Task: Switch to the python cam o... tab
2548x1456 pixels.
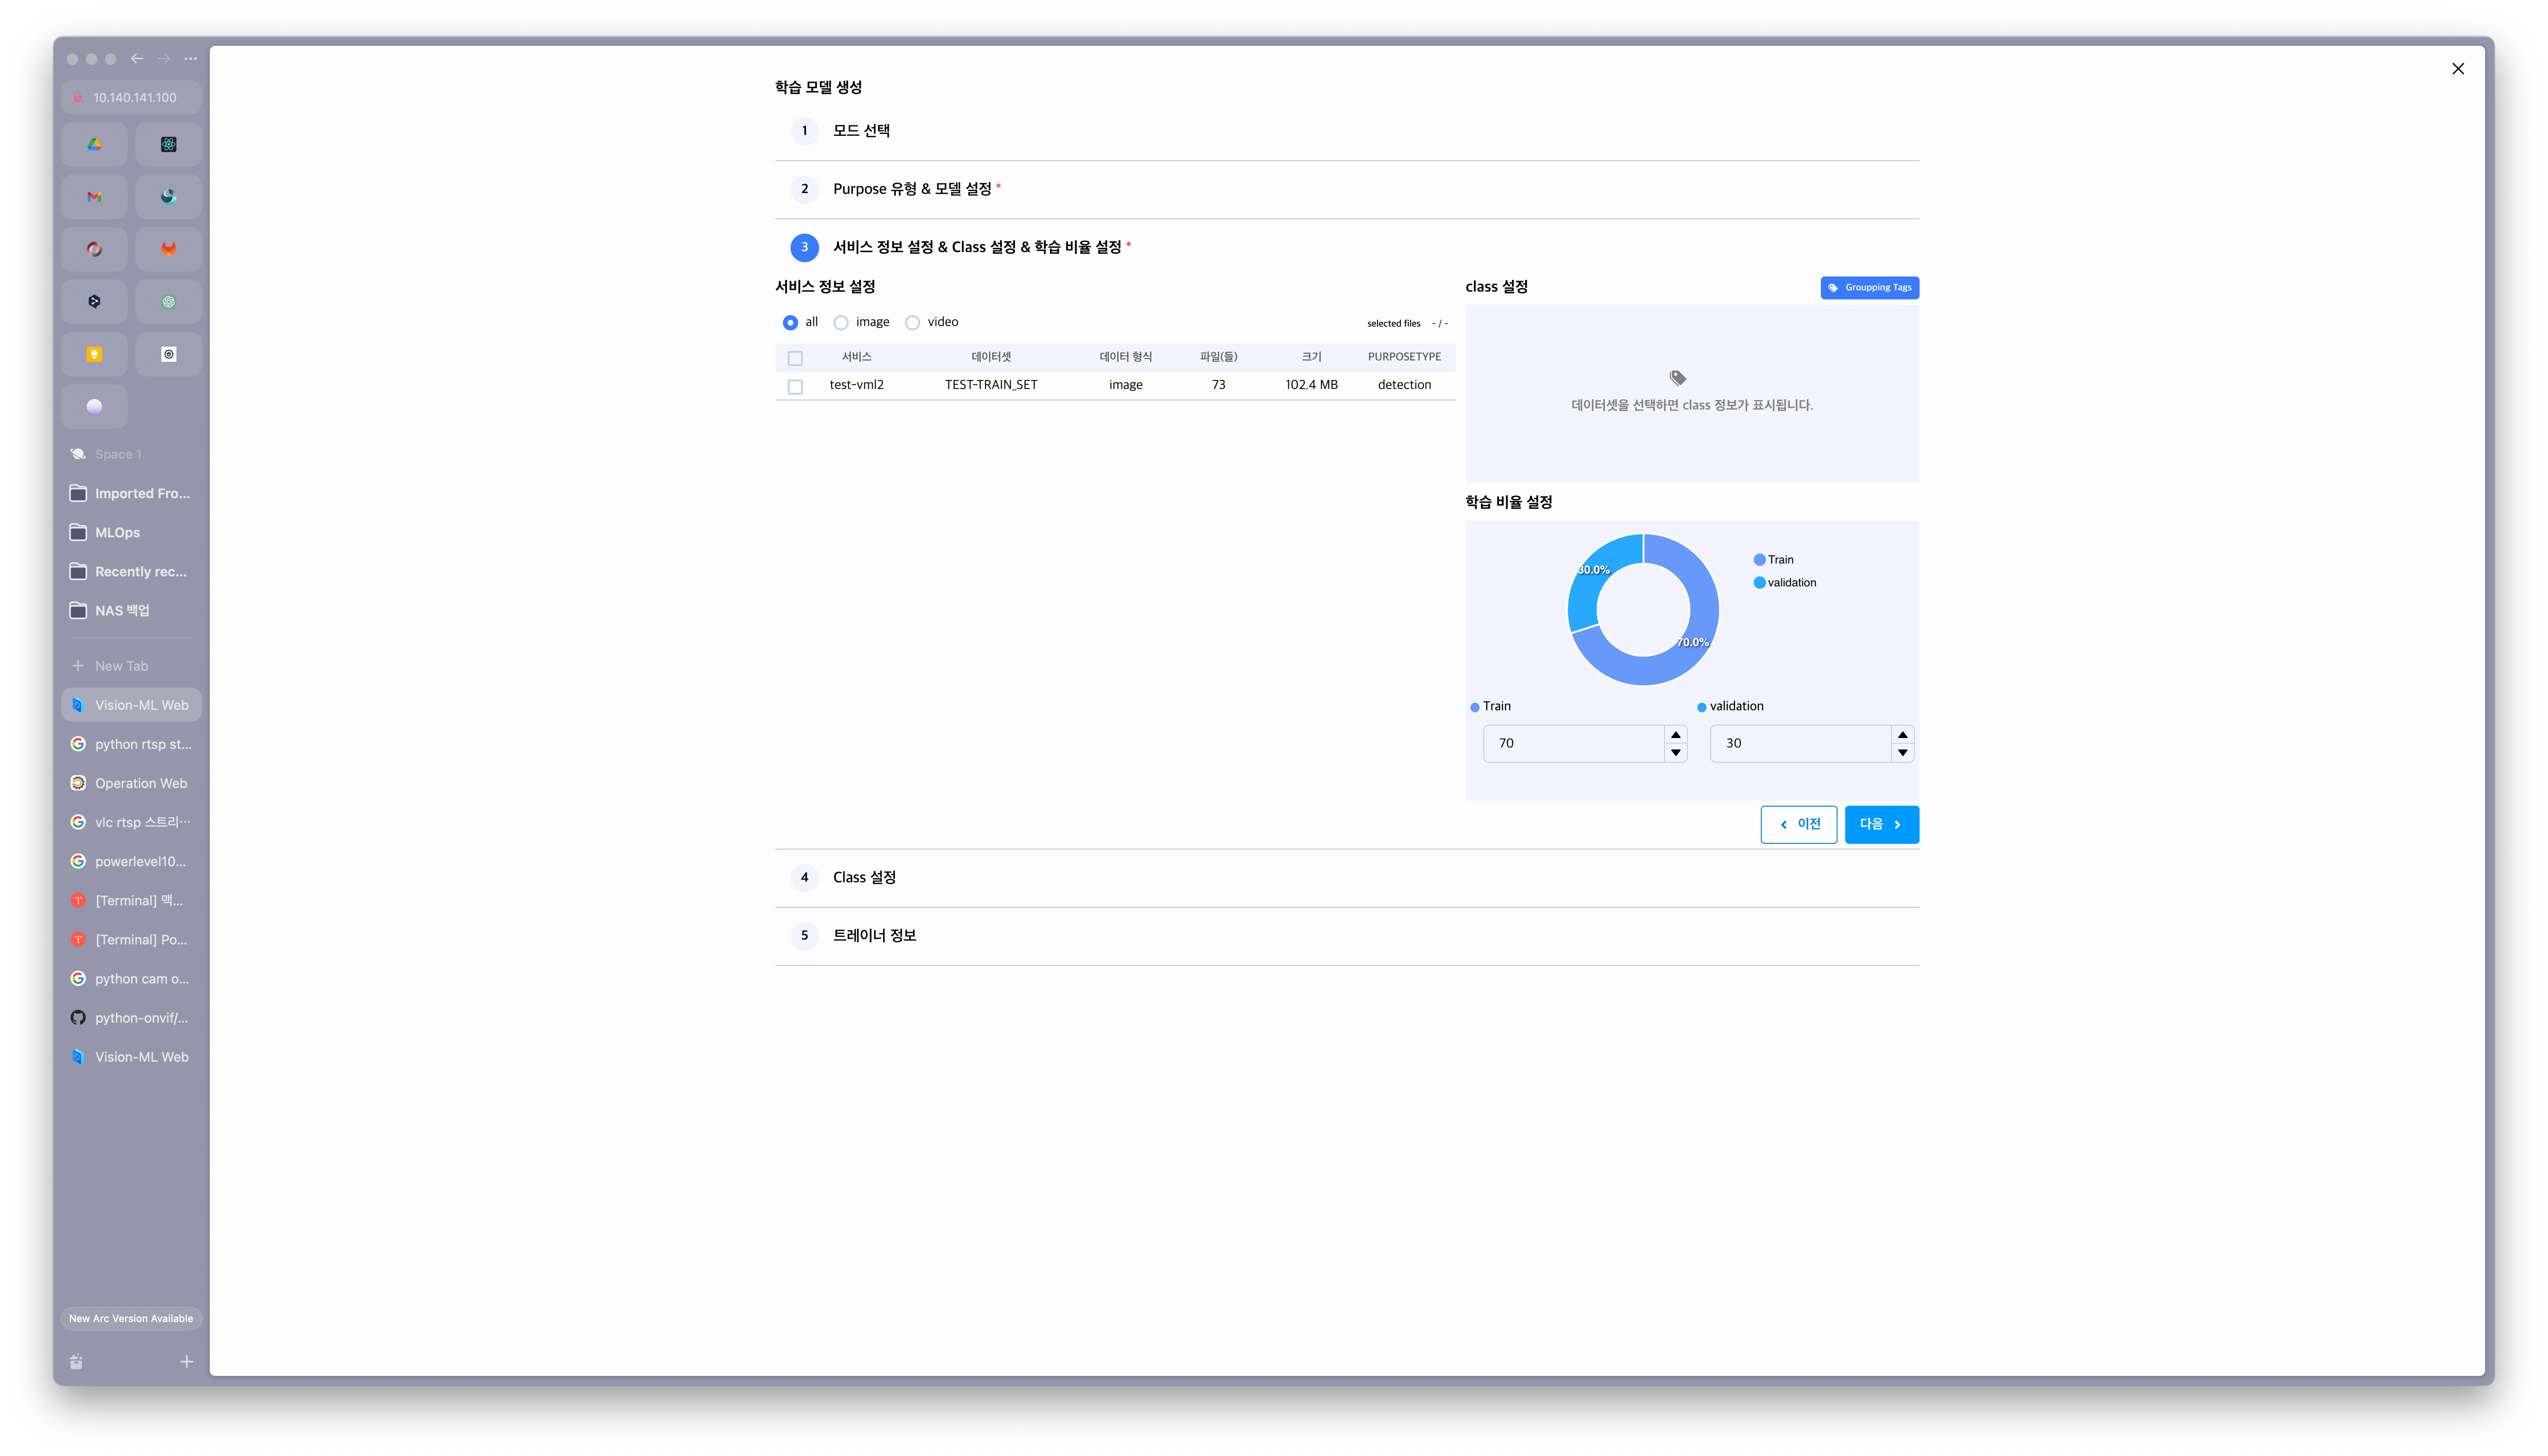Action: (x=131, y=979)
